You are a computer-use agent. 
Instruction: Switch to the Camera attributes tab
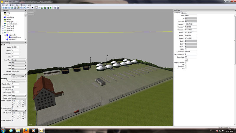tap(184, 13)
